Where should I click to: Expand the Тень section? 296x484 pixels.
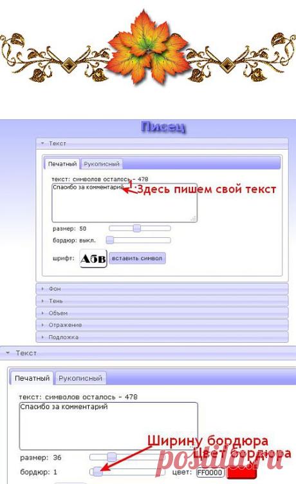click(162, 301)
